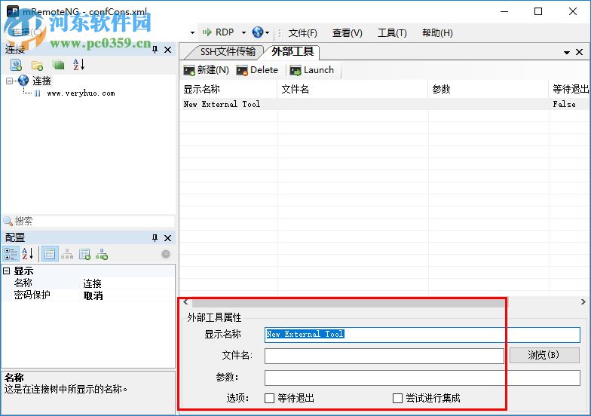Click the horizontal scrollbar thumb
This screenshot has height=416, width=591.
pos(350,302)
